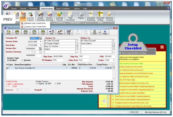This screenshot has width=173, height=117.
Task: Click the PO Number field
Action: pos(58,60)
